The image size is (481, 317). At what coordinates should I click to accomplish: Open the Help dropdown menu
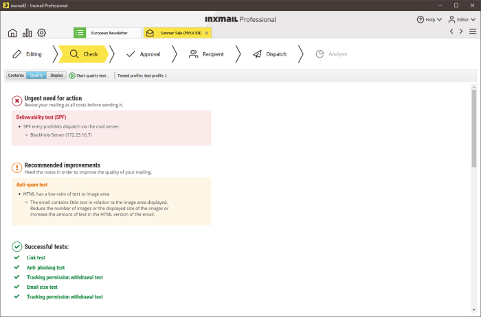[429, 20]
